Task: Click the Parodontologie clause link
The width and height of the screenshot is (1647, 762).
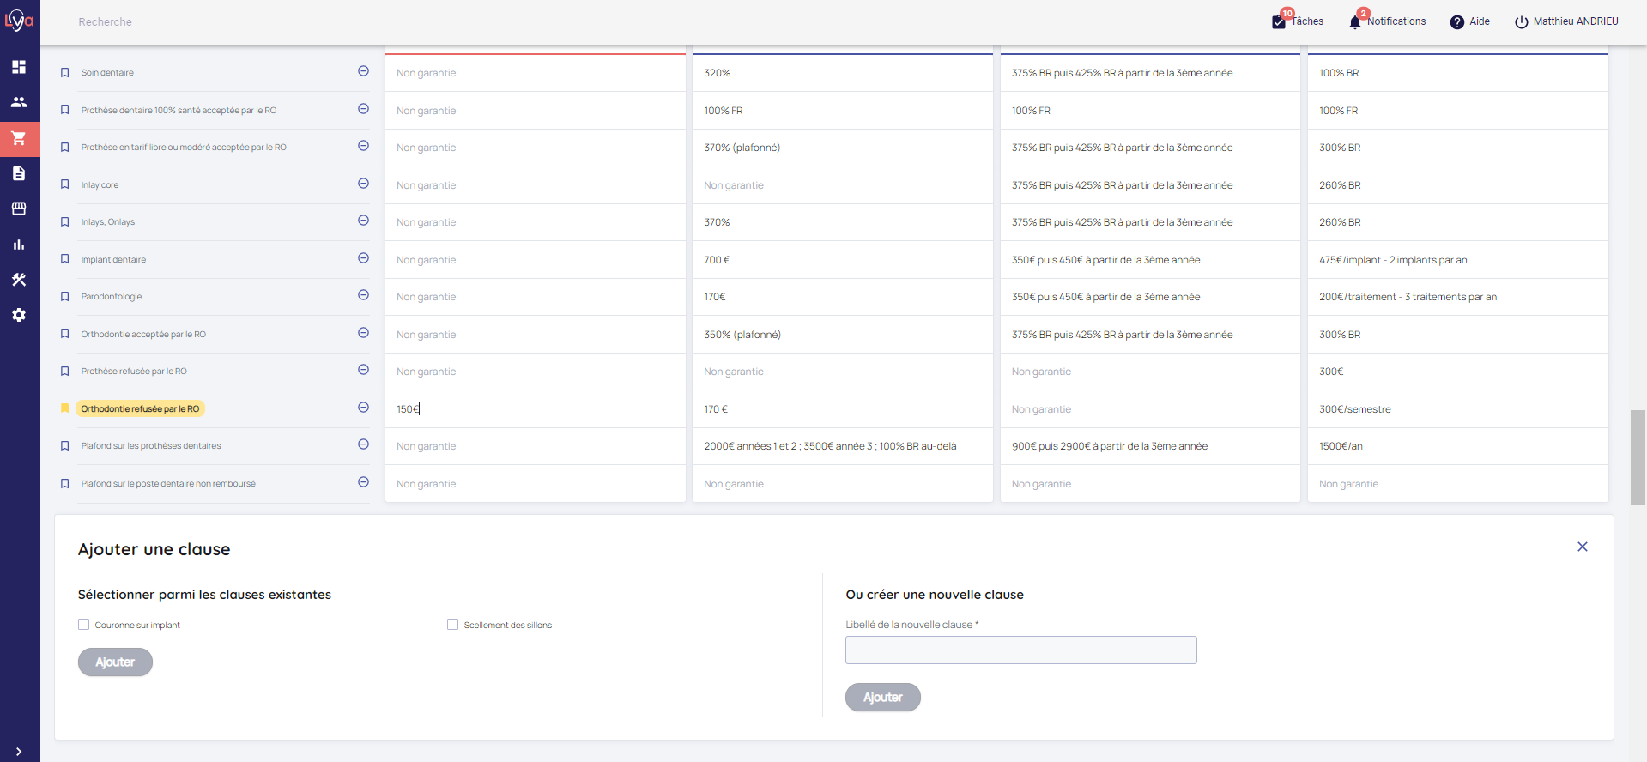Action: [112, 297]
